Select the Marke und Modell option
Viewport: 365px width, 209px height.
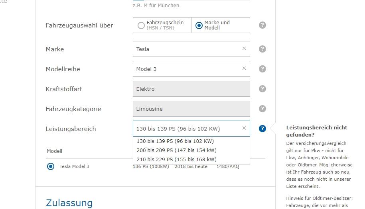click(221, 25)
